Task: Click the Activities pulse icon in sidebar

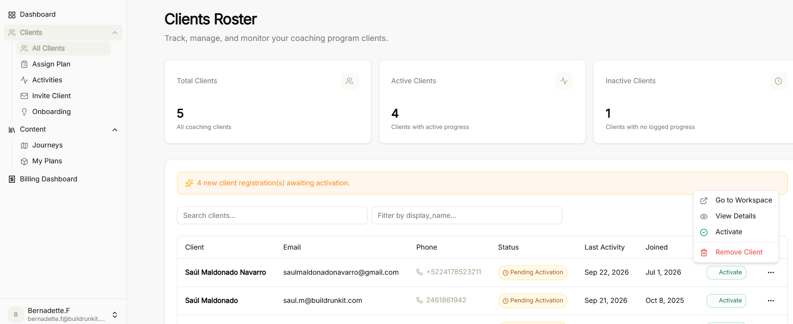Action: pyautogui.click(x=24, y=80)
